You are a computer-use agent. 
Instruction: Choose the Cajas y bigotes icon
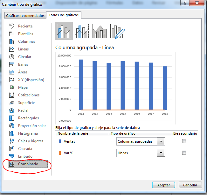coord(12,141)
